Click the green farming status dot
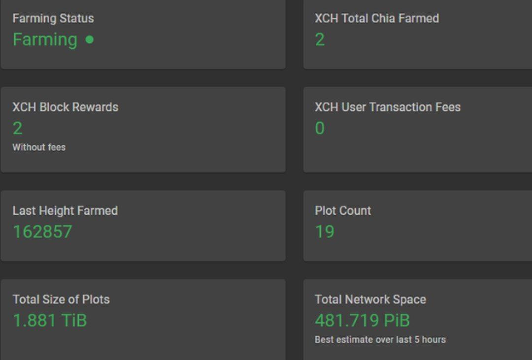The height and width of the screenshot is (360, 532). [89, 40]
